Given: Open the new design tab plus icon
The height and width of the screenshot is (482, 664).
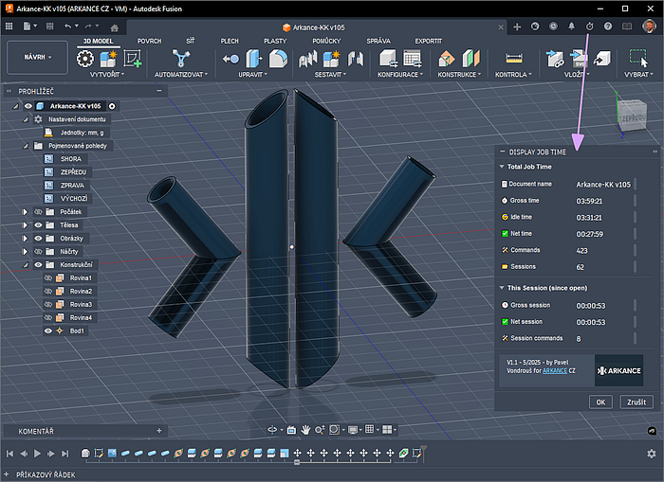Looking at the screenshot, I should (517, 27).
